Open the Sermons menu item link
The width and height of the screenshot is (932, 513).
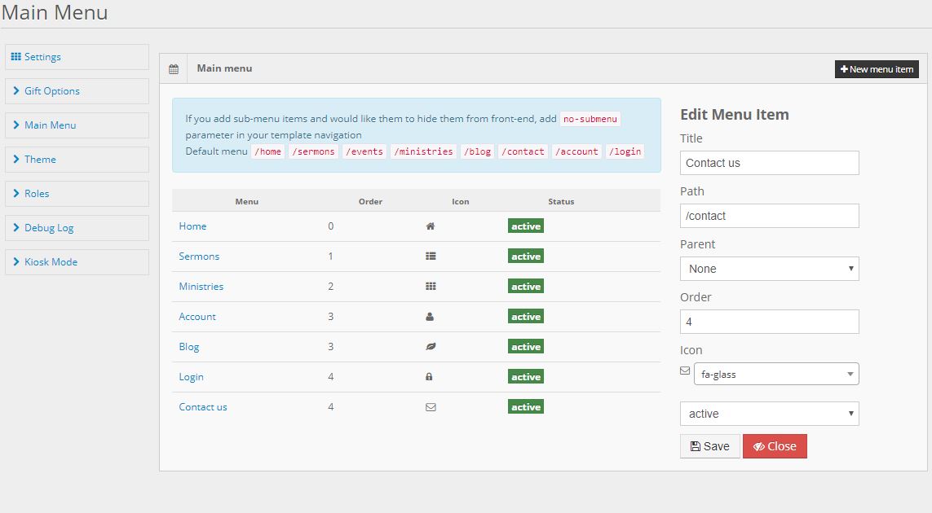tap(199, 256)
